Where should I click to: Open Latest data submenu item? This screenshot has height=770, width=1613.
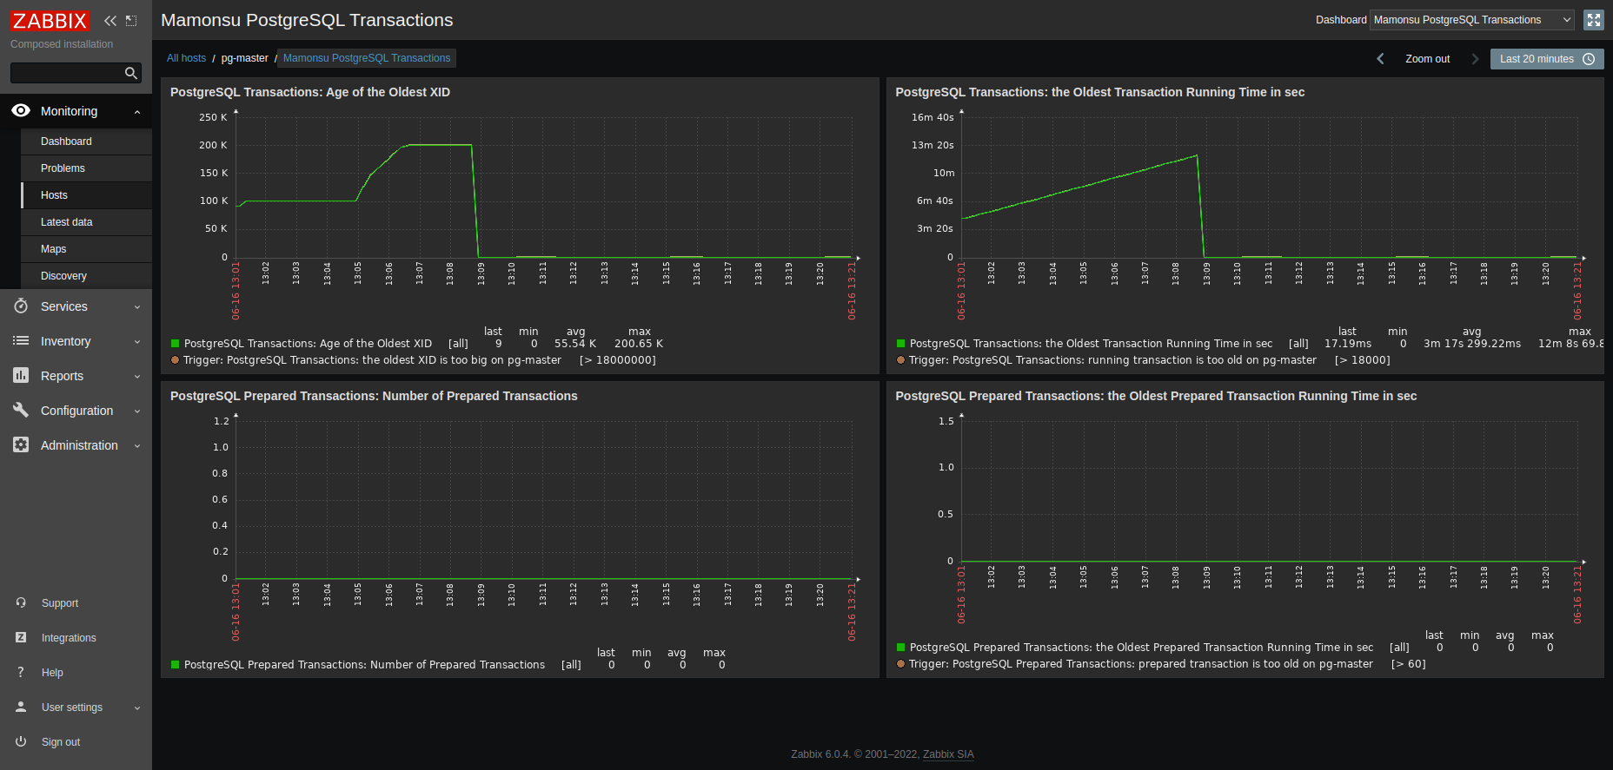point(86,222)
